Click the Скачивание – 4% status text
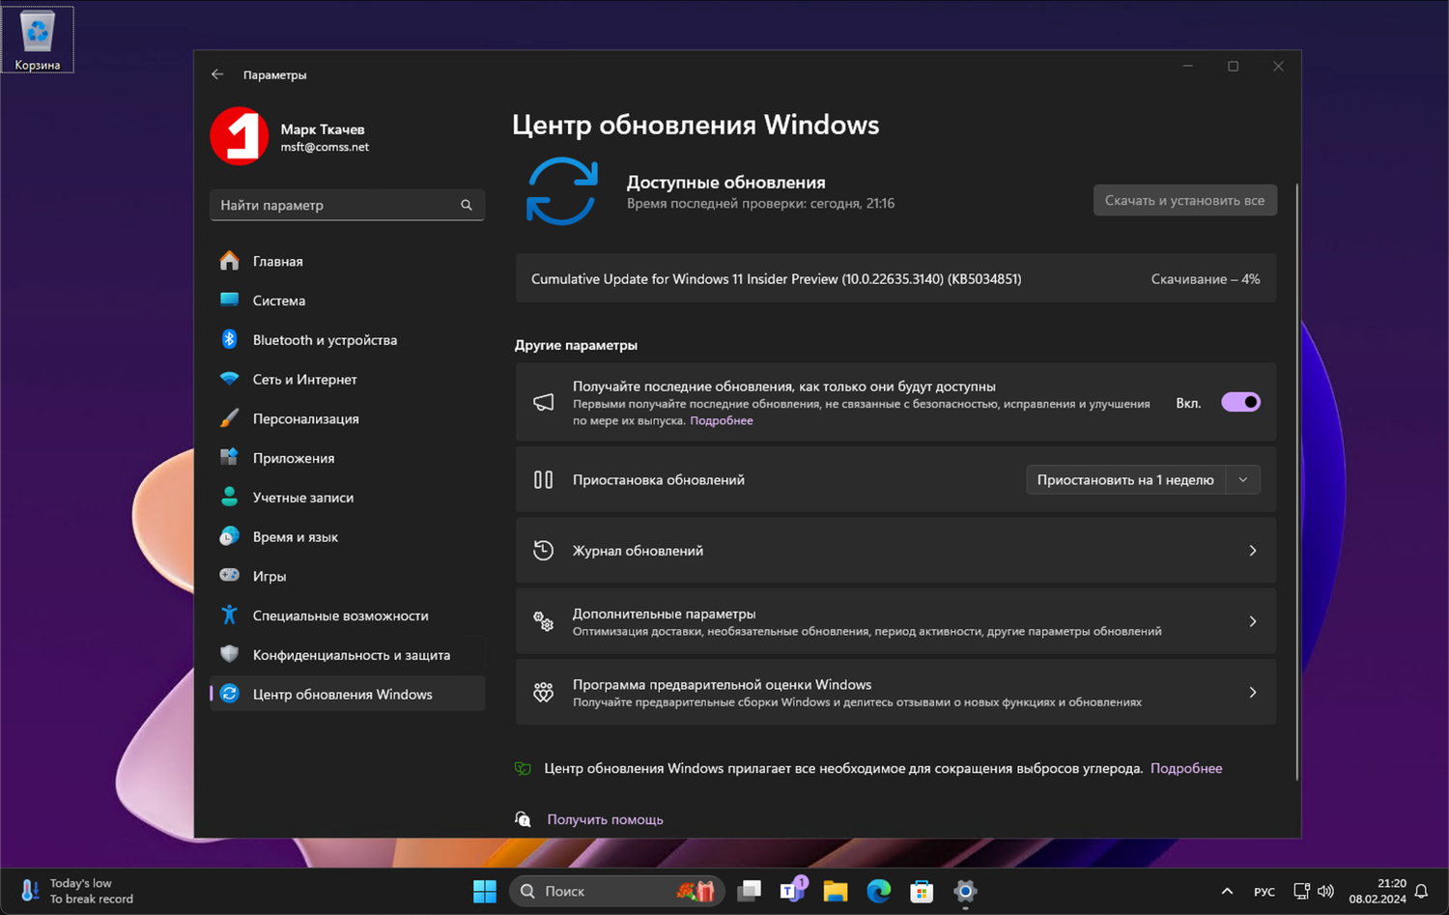The width and height of the screenshot is (1449, 915). click(1206, 279)
